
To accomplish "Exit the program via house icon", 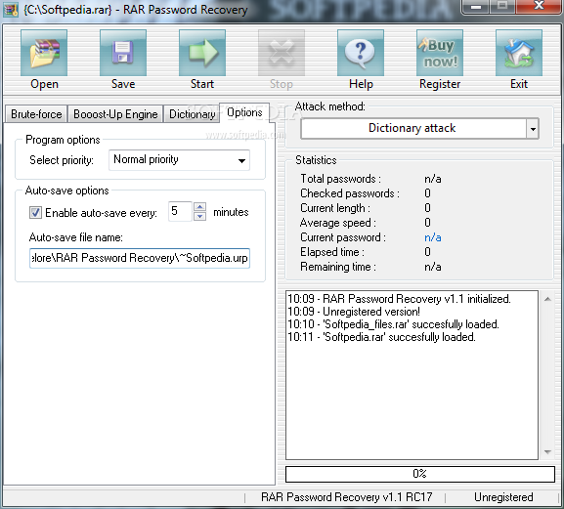I will tap(519, 53).
